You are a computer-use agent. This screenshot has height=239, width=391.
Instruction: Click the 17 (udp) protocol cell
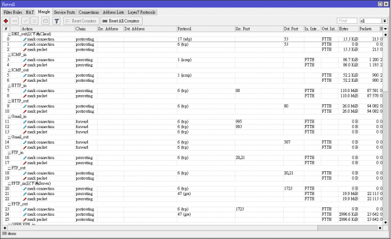(x=206, y=40)
